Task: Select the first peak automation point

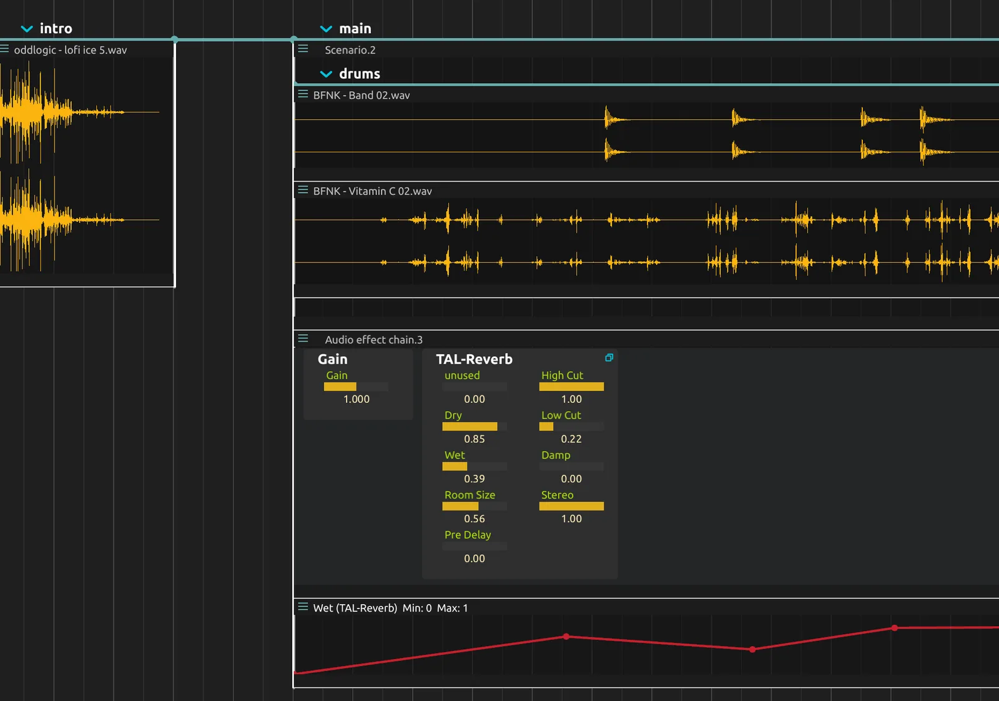Action: 566,637
